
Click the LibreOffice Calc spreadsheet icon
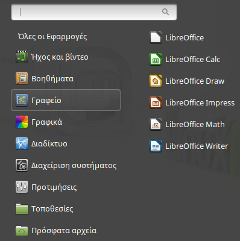(156, 59)
